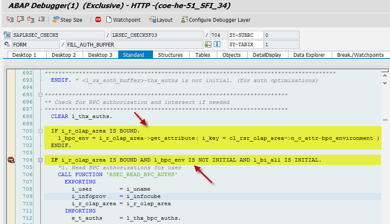
Task: Click the program list icon beside SAPLRSEC_CHECKS
Action: point(7,35)
